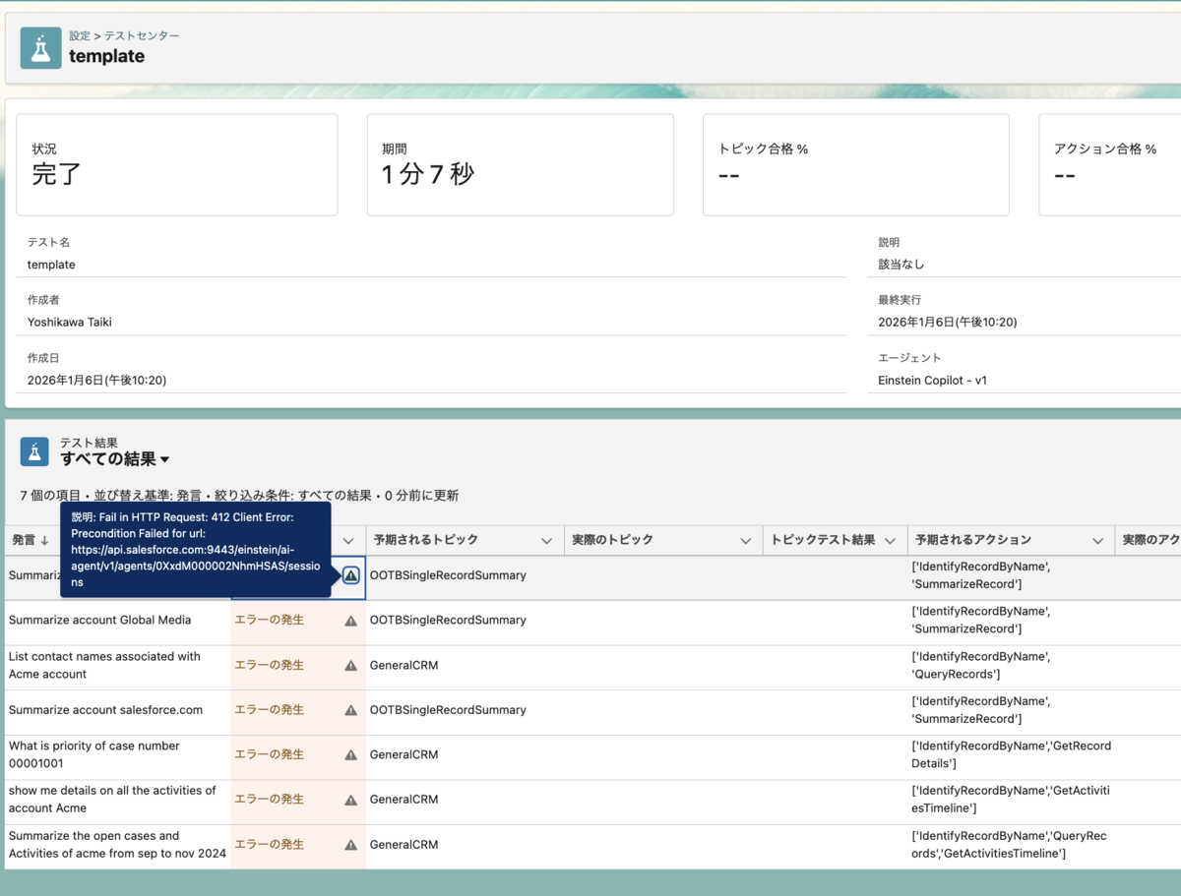Click the 設定 breadcrumb link
The width and height of the screenshot is (1181, 896).
click(x=79, y=35)
